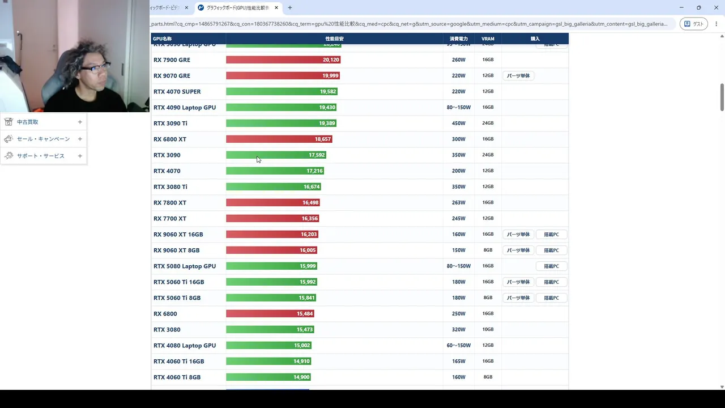Click the 15,484 score value
Screen dimensions: 725x408
click(x=305, y=314)
